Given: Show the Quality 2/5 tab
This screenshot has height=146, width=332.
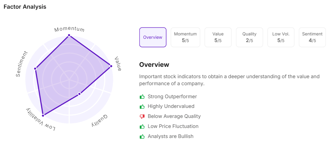Looking at the screenshot, I should (x=249, y=37).
